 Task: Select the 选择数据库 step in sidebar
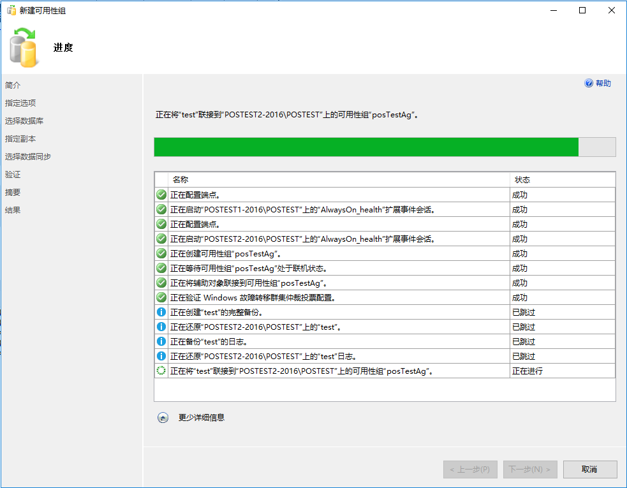[24, 121]
